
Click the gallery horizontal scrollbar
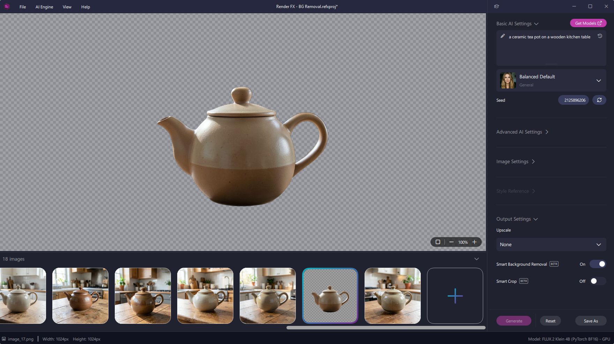click(x=386, y=327)
